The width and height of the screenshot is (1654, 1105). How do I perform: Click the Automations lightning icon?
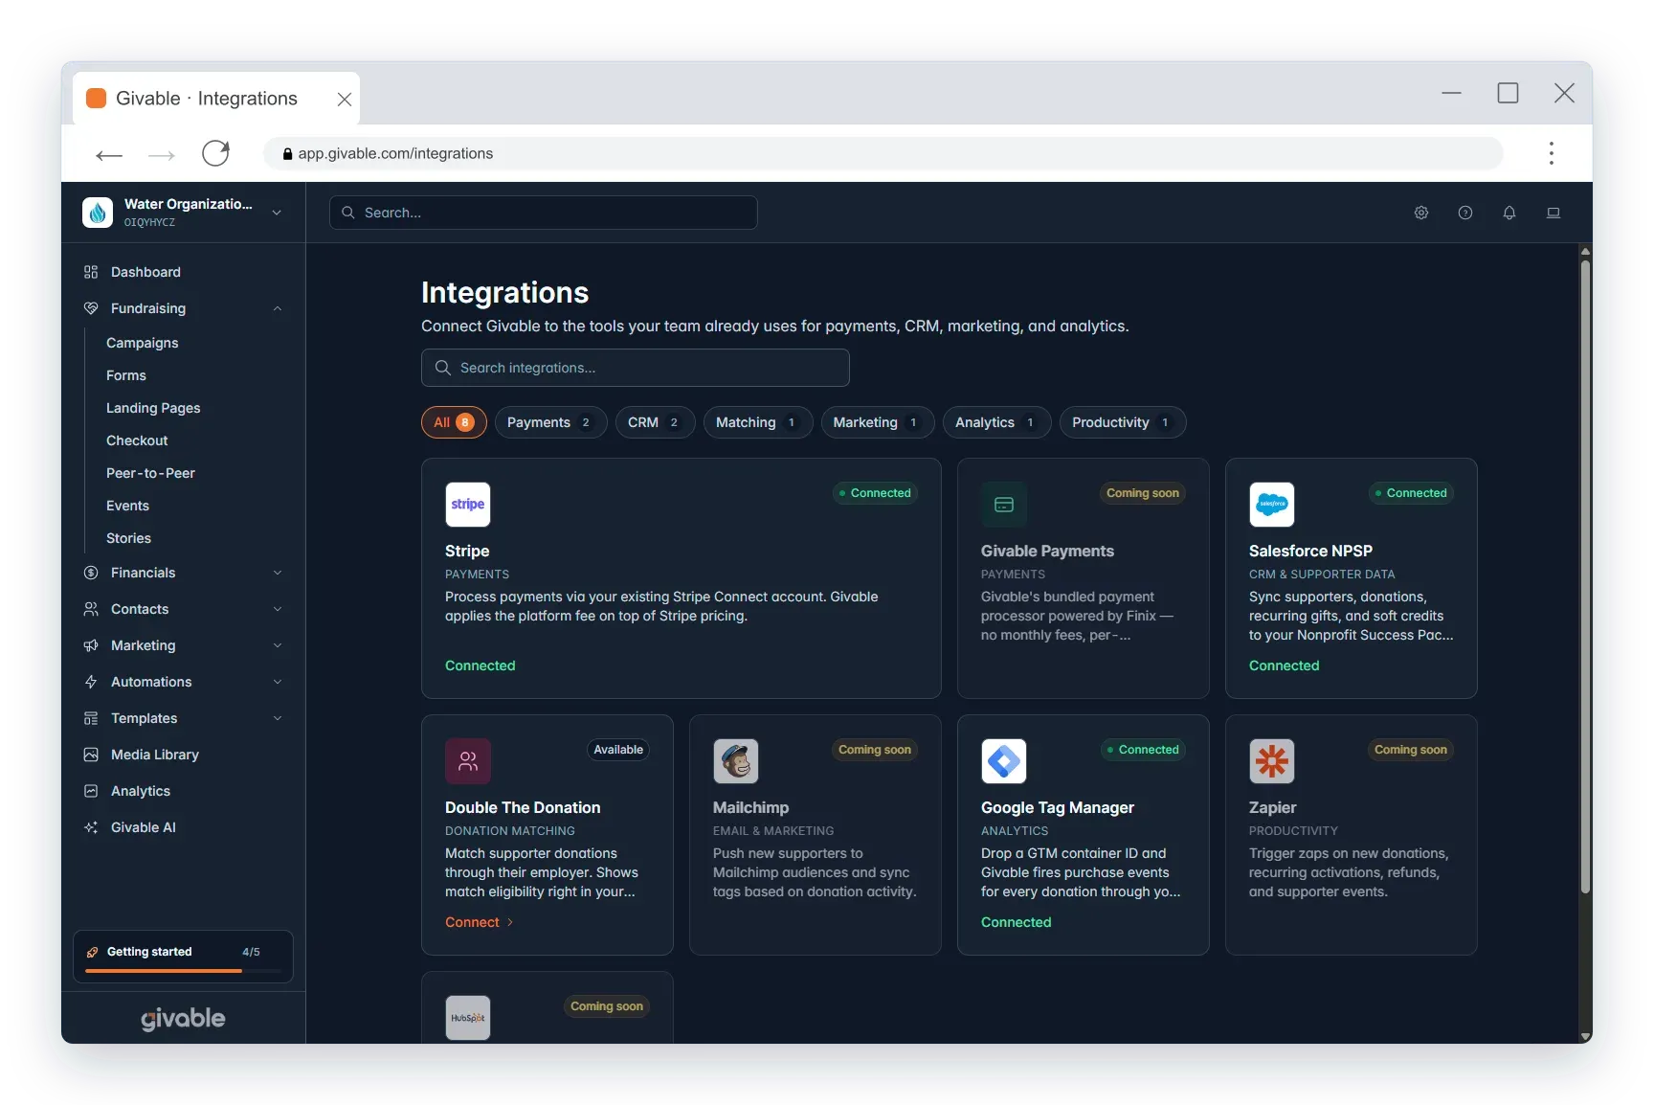tap(91, 682)
